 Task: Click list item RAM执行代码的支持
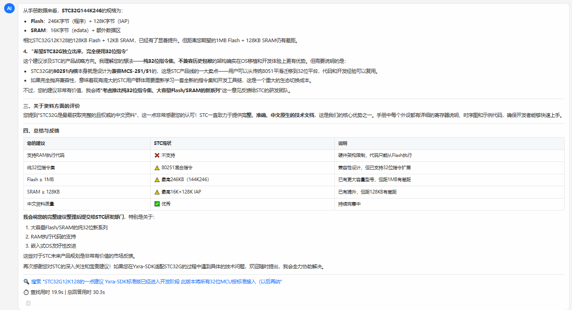(x=53, y=237)
